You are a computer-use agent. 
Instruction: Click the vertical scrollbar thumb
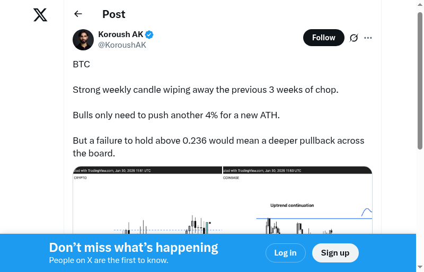420,80
